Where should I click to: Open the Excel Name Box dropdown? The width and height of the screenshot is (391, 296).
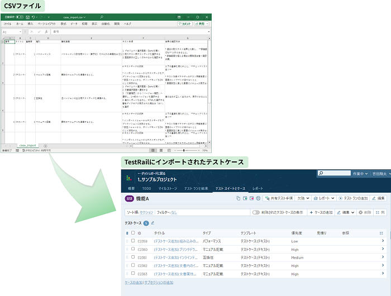tap(21, 32)
